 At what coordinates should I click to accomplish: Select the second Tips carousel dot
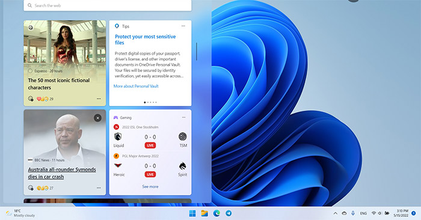(x=148, y=102)
